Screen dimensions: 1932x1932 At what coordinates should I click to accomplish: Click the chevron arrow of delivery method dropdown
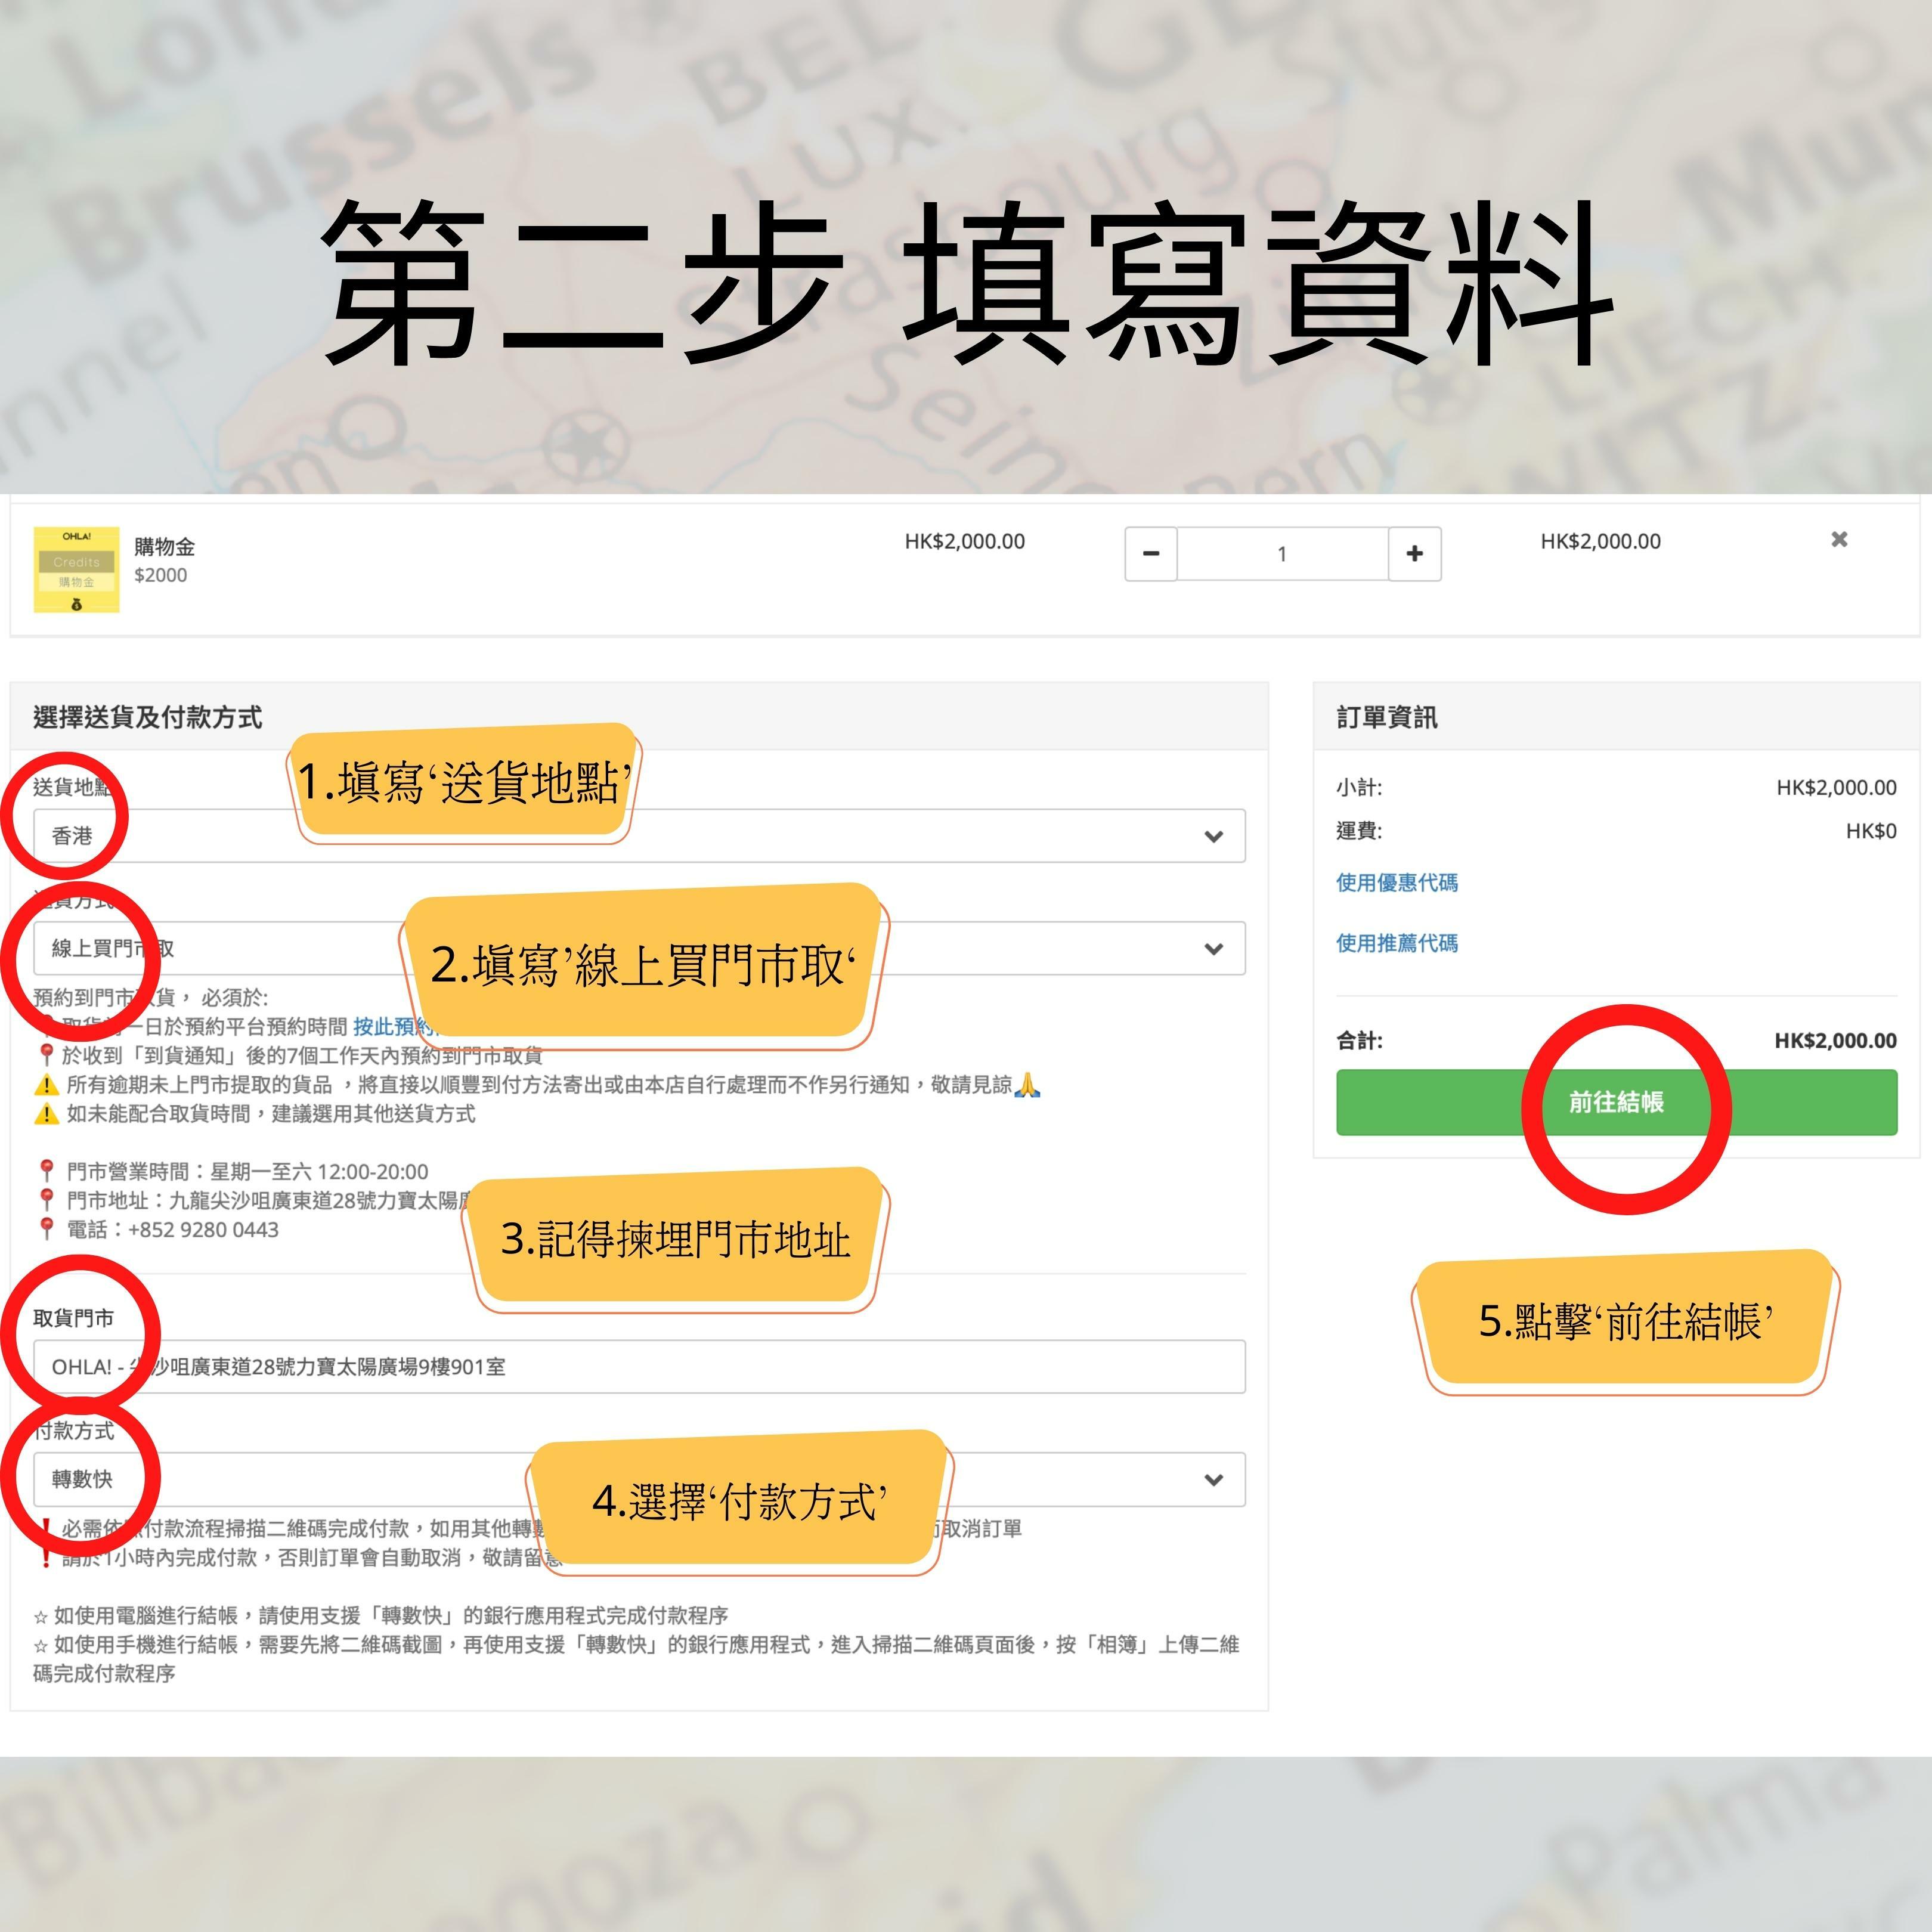click(x=1213, y=948)
